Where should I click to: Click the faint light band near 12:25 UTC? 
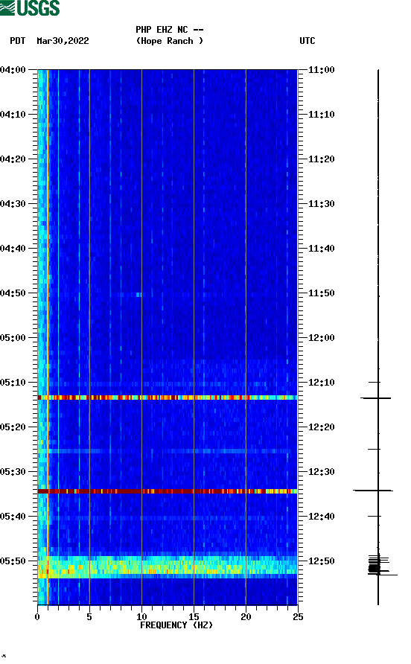(x=168, y=451)
